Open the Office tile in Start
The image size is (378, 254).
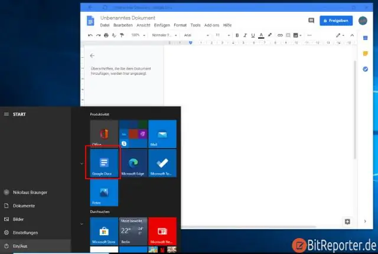(x=104, y=134)
